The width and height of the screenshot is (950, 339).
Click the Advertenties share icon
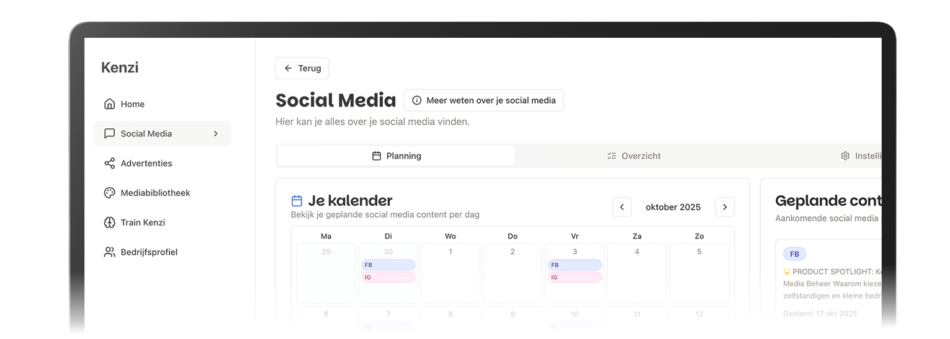pos(110,163)
